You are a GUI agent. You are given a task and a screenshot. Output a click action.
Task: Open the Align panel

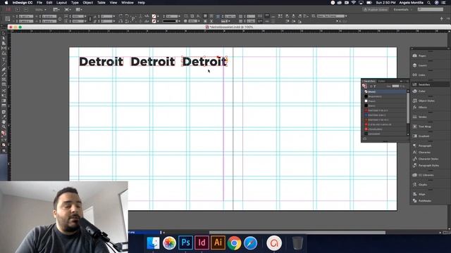421,194
